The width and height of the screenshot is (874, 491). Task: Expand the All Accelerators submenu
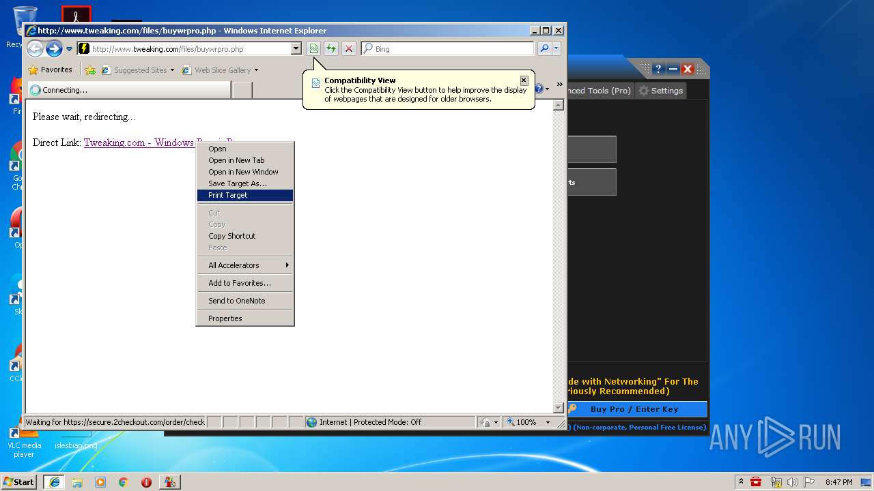coord(245,265)
